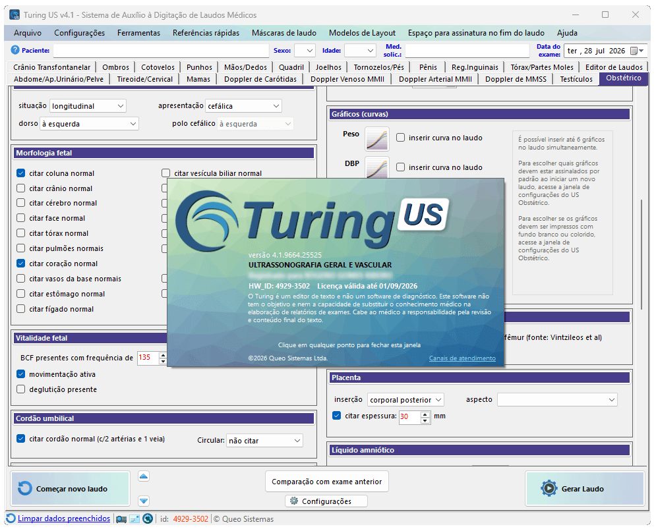Check citar fígado normal
This screenshot has height=531, width=656.
pos(21,309)
